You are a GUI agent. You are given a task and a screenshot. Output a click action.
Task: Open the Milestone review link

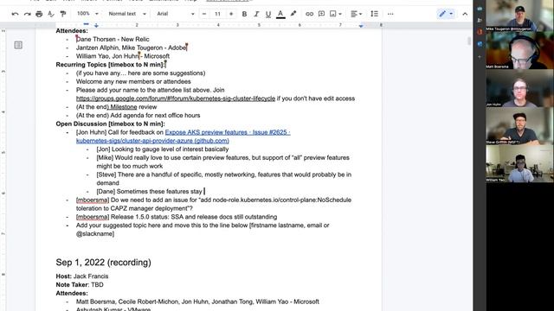pyautogui.click(x=123, y=107)
